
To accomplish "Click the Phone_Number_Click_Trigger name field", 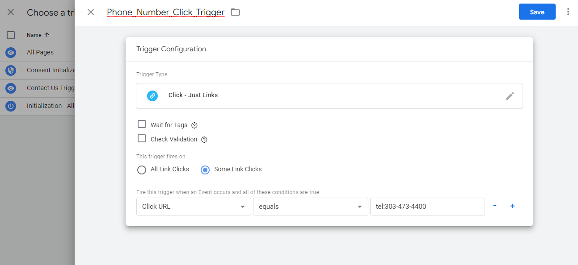I will (165, 12).
